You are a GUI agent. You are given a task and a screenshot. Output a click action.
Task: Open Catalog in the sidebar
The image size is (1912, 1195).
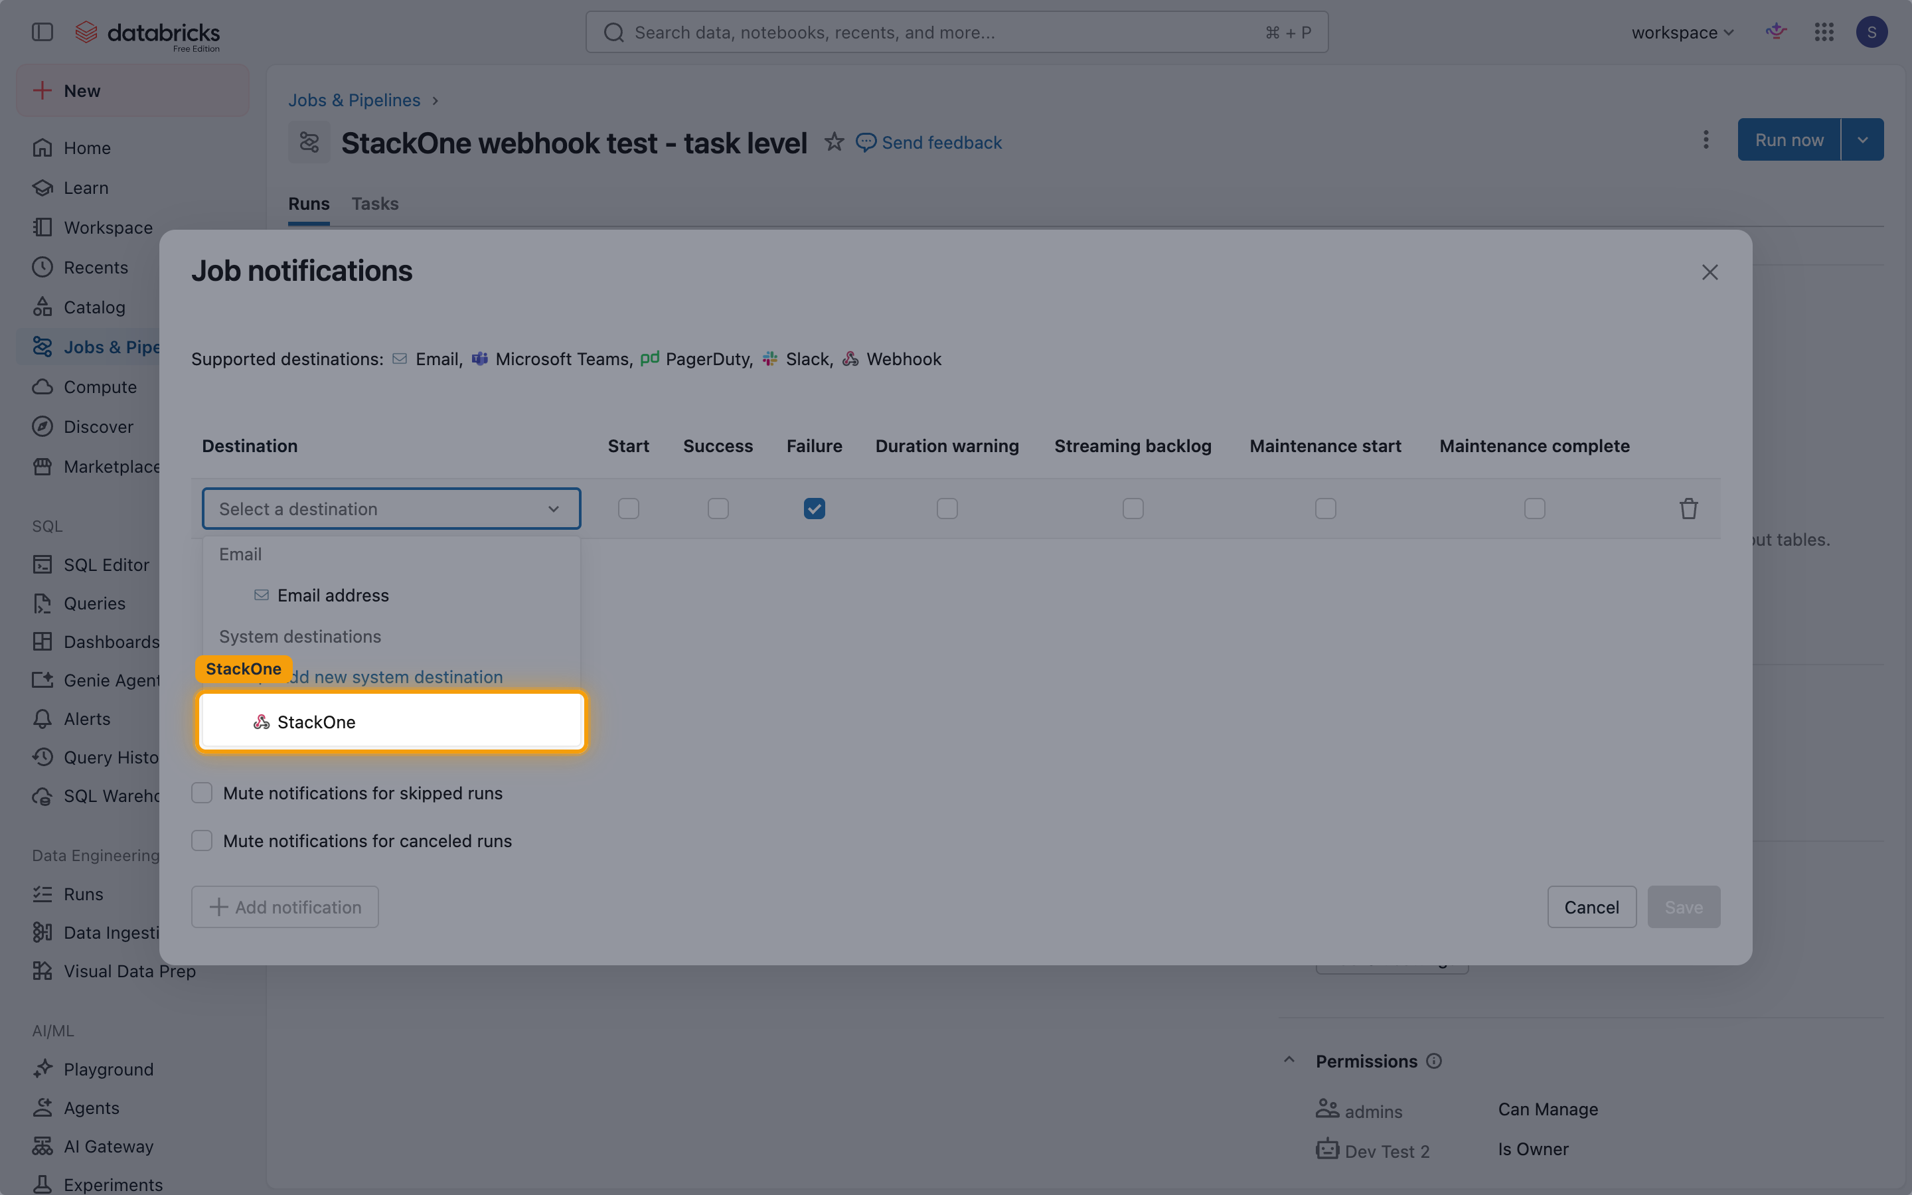click(94, 307)
